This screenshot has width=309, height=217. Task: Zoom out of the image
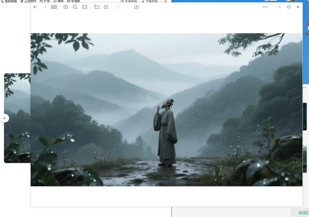coord(75,7)
